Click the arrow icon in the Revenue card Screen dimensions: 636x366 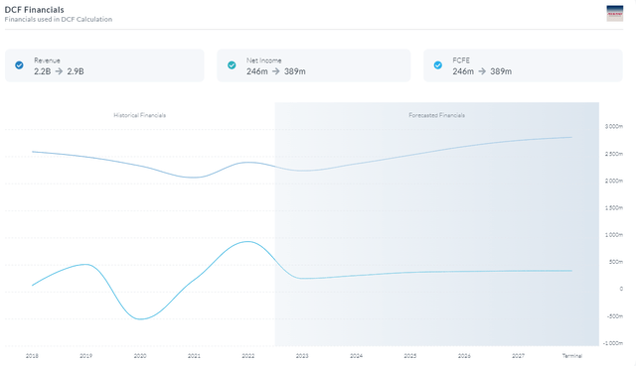point(59,71)
